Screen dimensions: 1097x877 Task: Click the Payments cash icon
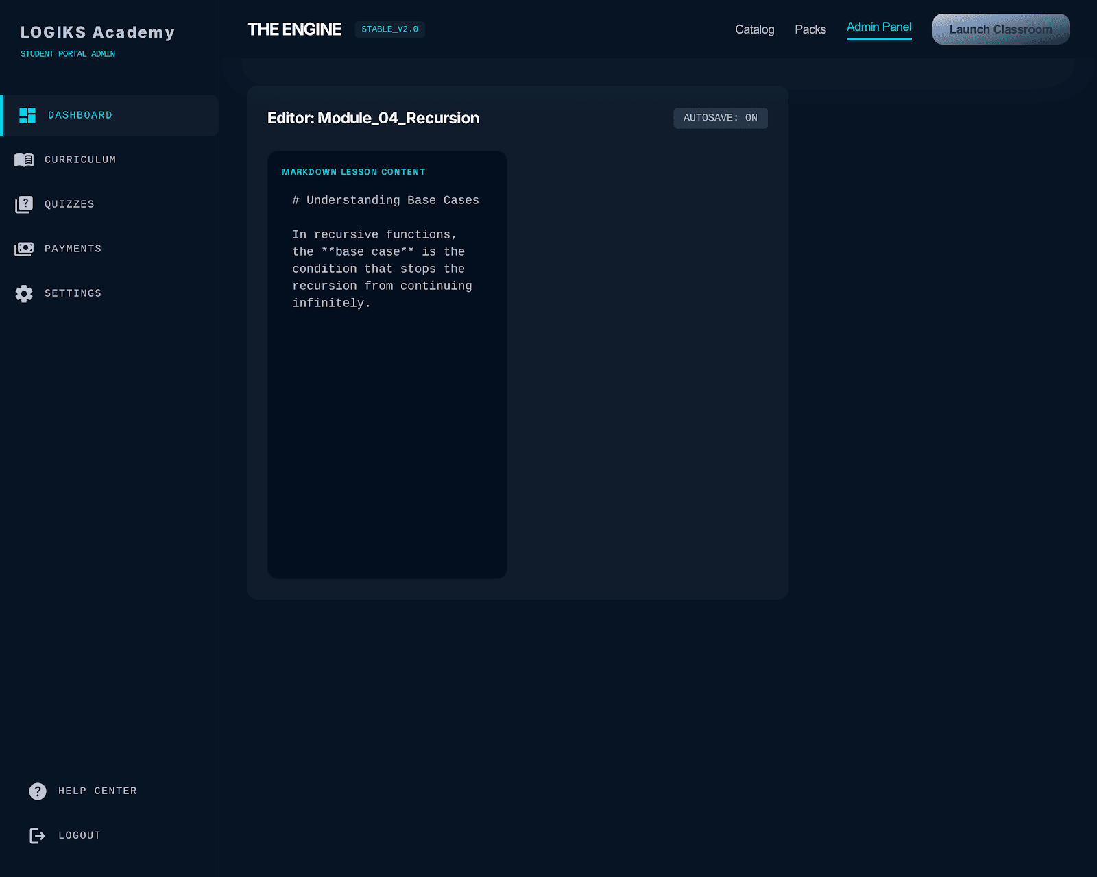tap(24, 249)
